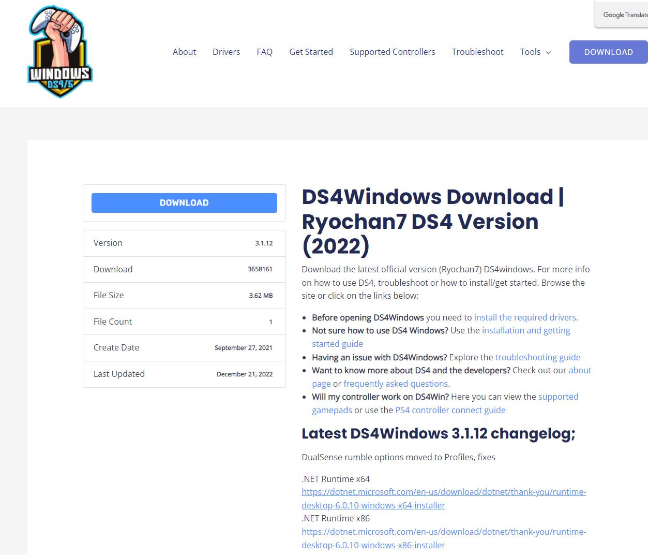Expand the Tools dropdown menu

pos(535,52)
